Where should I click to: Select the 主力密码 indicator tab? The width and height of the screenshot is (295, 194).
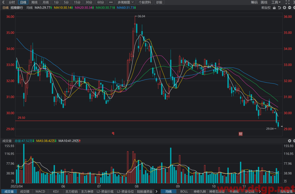71,192
